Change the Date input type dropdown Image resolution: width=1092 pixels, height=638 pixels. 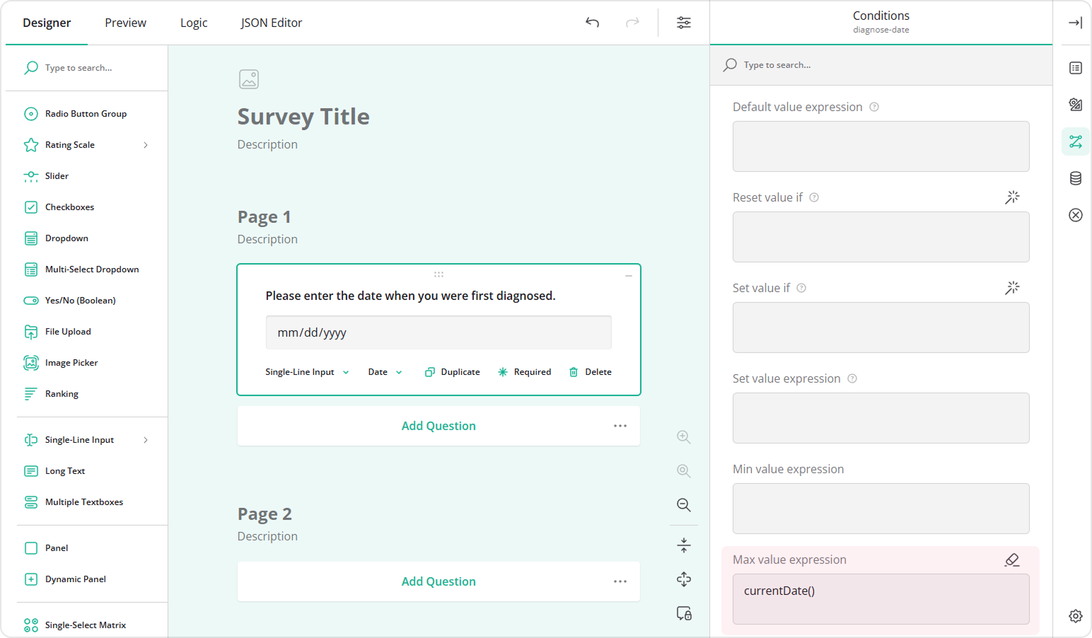(384, 371)
